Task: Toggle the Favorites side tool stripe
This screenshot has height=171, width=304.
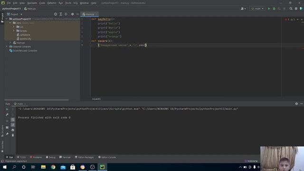Action: pos(2,146)
